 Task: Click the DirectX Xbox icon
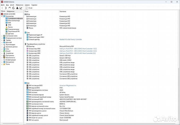(x=4, y=51)
